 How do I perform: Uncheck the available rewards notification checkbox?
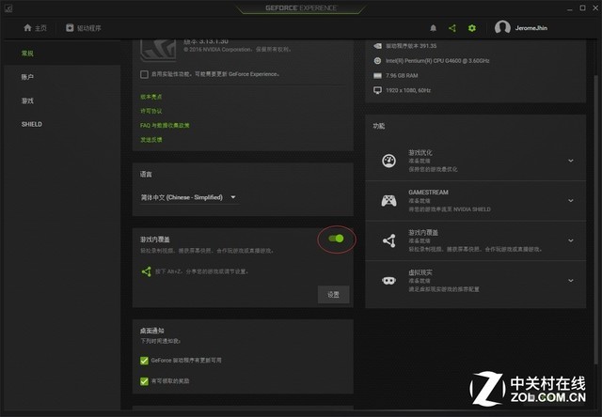coord(144,381)
